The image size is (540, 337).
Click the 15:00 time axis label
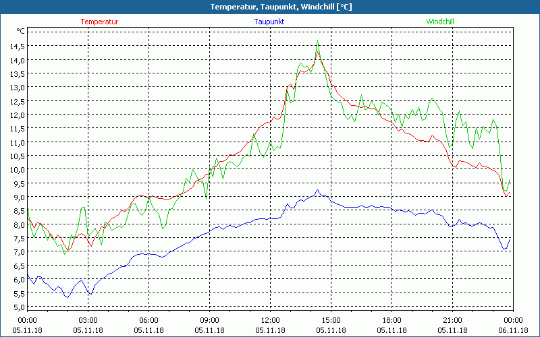(331, 321)
